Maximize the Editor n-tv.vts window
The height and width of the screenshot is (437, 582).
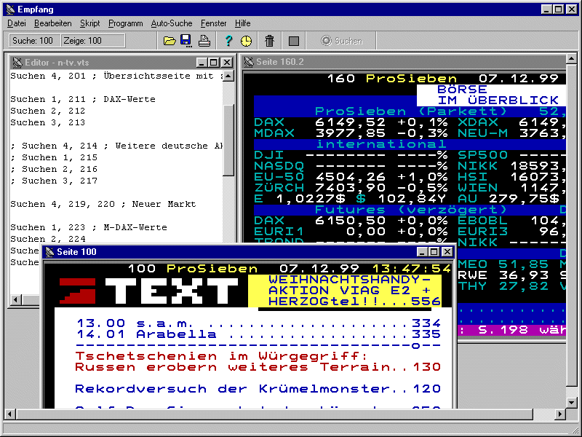213,63
